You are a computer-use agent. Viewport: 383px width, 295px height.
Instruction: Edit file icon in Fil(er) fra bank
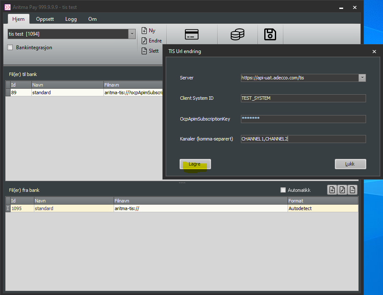[x=342, y=190]
